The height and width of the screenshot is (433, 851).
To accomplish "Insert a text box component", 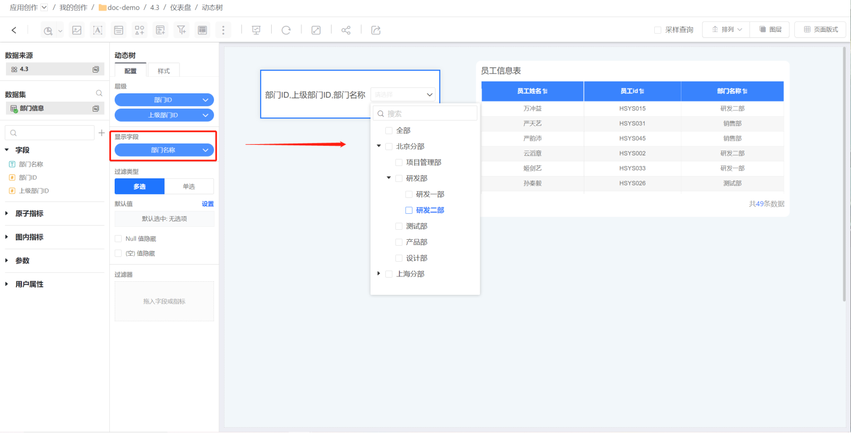I will pyautogui.click(x=98, y=30).
